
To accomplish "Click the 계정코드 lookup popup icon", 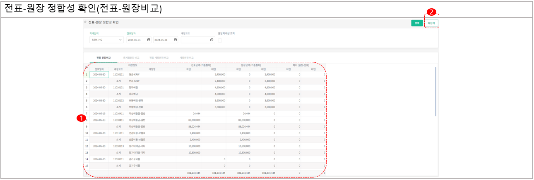I will pyautogui.click(x=212, y=40).
